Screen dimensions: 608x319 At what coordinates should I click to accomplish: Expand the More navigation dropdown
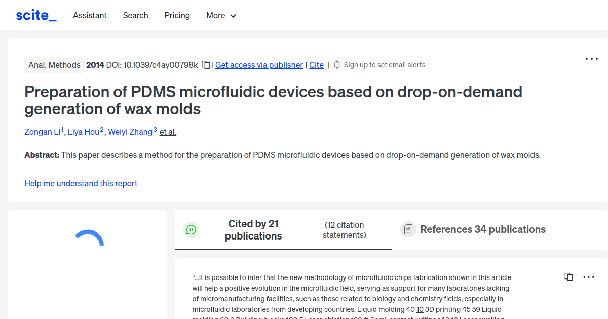coord(221,15)
